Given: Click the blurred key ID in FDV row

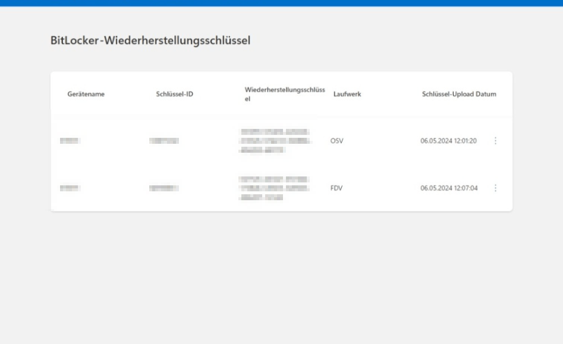Looking at the screenshot, I should point(163,188).
